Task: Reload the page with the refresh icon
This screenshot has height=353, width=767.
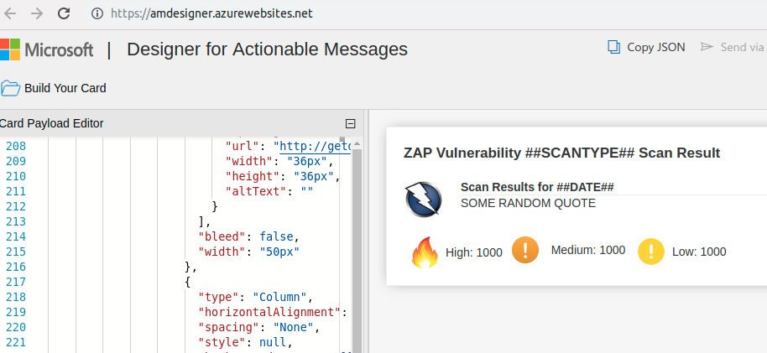Action: click(64, 13)
